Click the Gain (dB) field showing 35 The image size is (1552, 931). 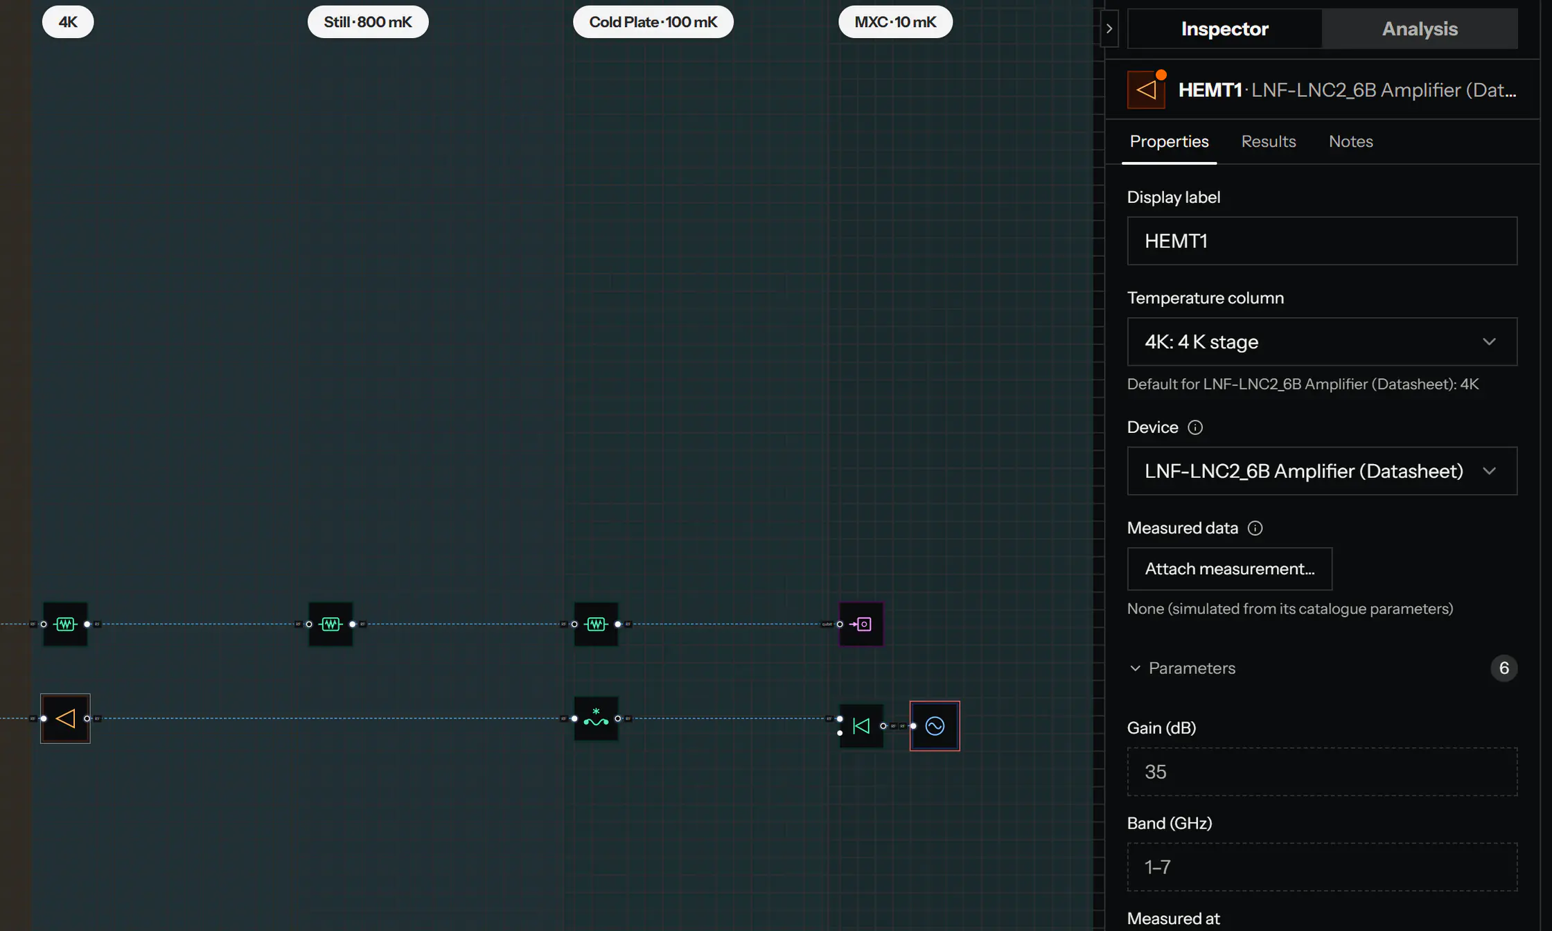1322,772
